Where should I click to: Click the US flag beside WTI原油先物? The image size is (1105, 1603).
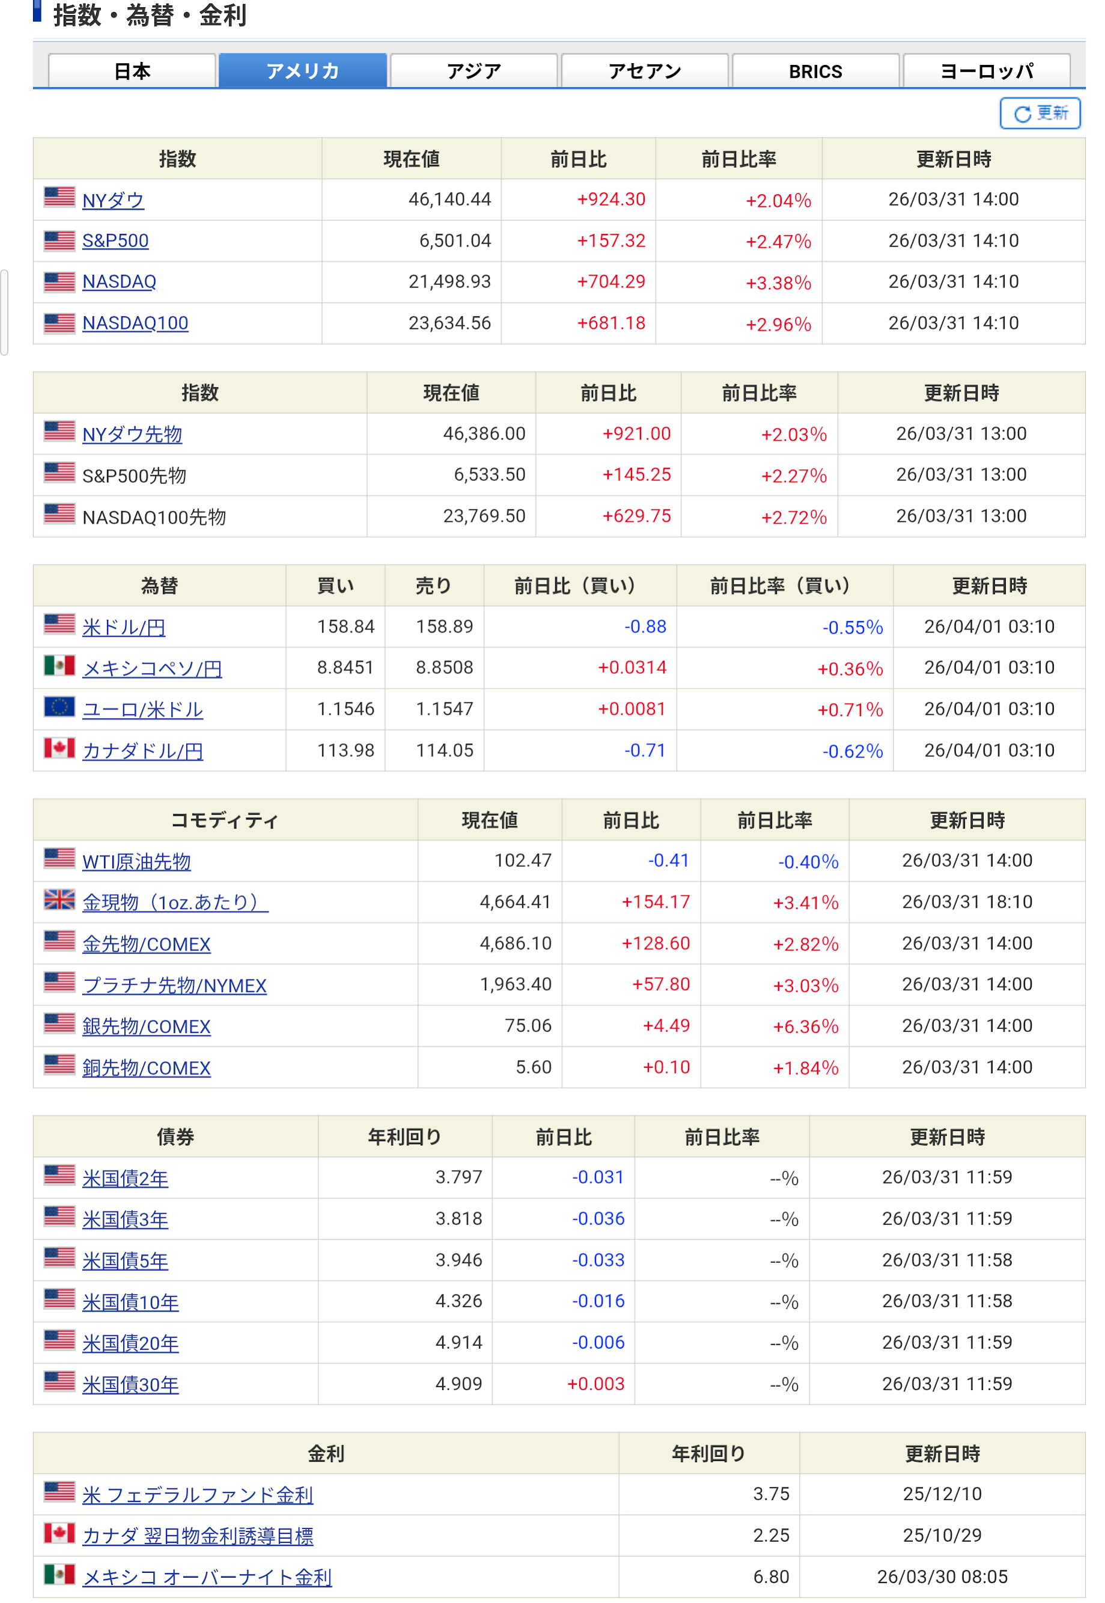(59, 858)
